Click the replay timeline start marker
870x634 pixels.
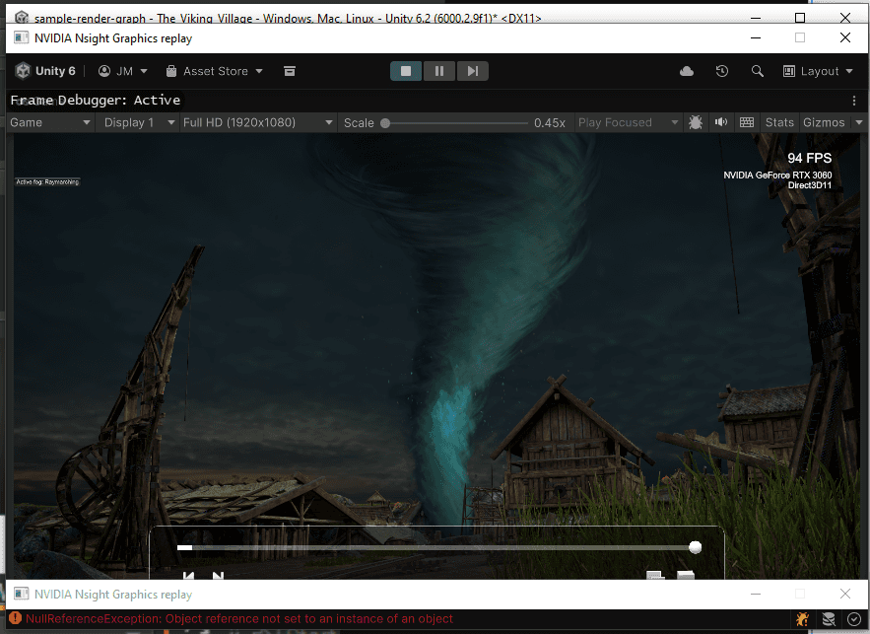click(x=185, y=547)
